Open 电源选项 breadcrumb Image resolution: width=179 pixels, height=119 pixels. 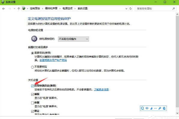pyautogui.click(x=67, y=8)
